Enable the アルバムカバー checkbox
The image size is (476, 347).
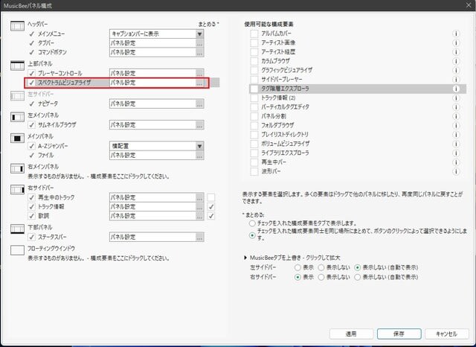[254, 34]
